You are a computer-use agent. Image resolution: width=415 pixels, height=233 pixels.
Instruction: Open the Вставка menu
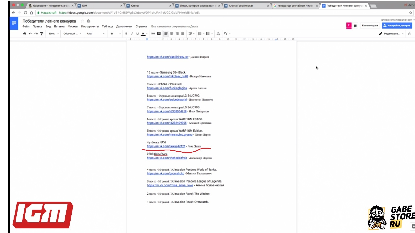(59, 26)
